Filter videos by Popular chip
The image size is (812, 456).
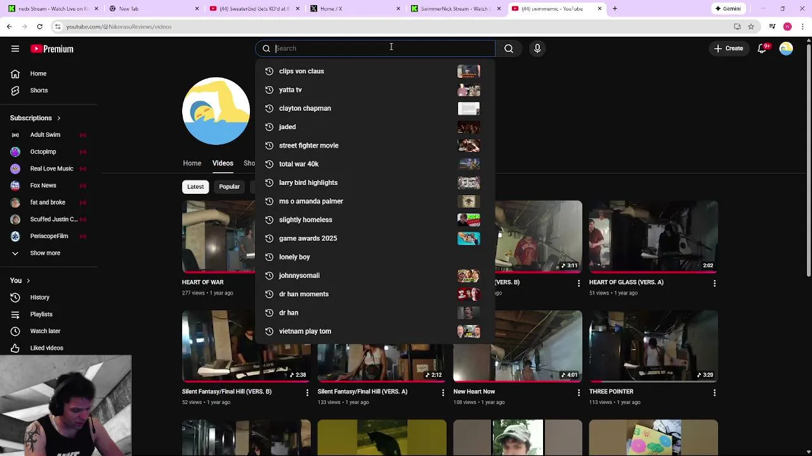pos(229,186)
